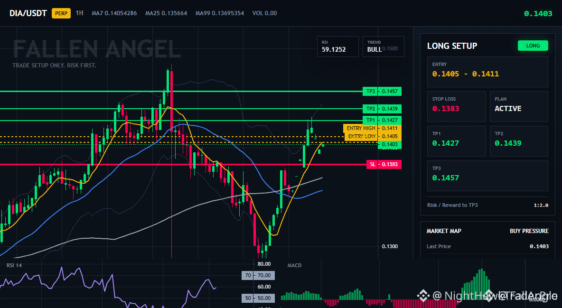The height and width of the screenshot is (308, 562).
Task: Click the RSI 14 pane label
Action: pos(14,265)
